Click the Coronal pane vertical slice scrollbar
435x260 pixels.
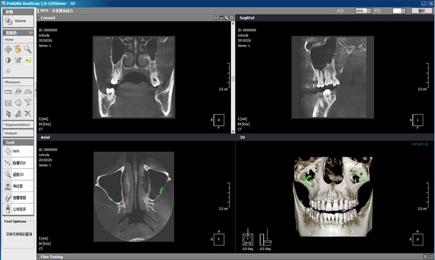pyautogui.click(x=233, y=77)
